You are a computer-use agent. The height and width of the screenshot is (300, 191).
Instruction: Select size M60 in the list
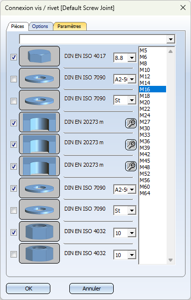point(153,187)
